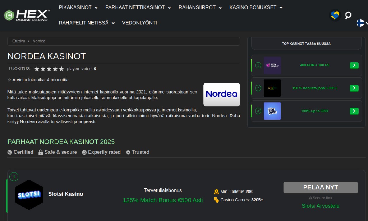Click the players voted count text
368x221 pixels.
[x=82, y=69]
